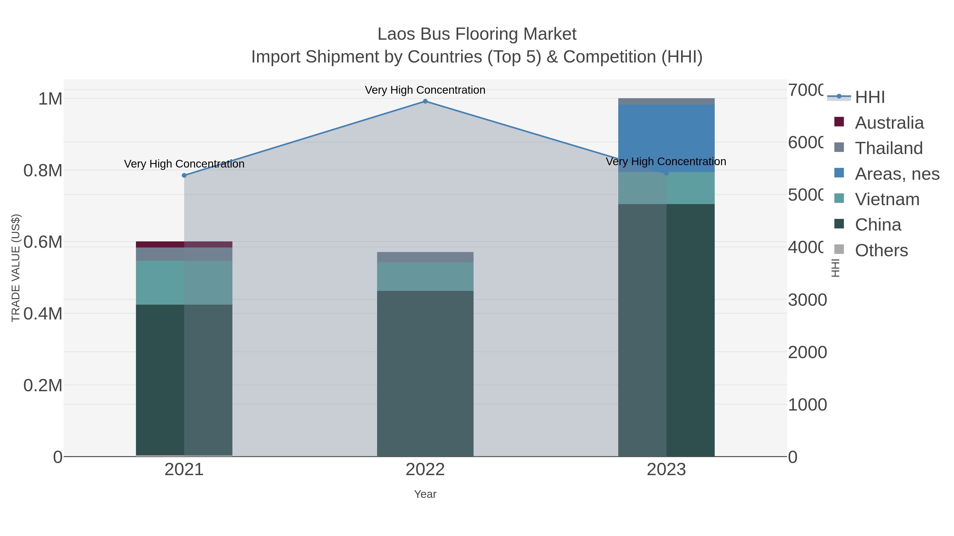The width and height of the screenshot is (954, 536).
Task: Click the China bar segment for 2022
Action: (425, 373)
